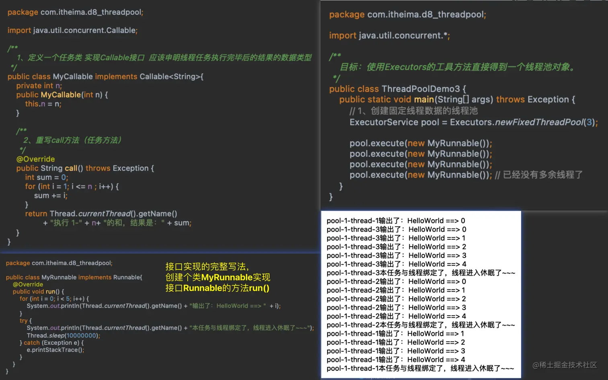Click the 'public void run() {' method line
Screen dimensions: 608x380
38,292
